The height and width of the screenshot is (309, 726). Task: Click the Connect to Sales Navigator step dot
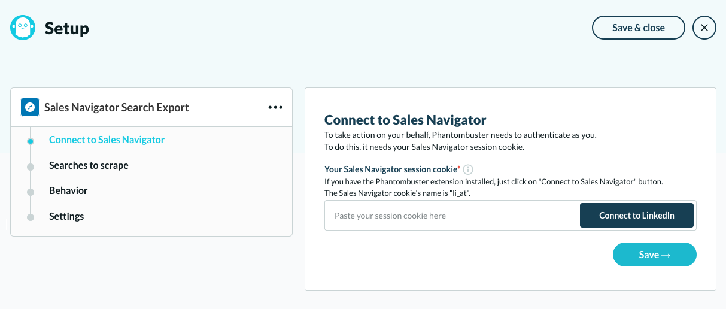pos(31,141)
